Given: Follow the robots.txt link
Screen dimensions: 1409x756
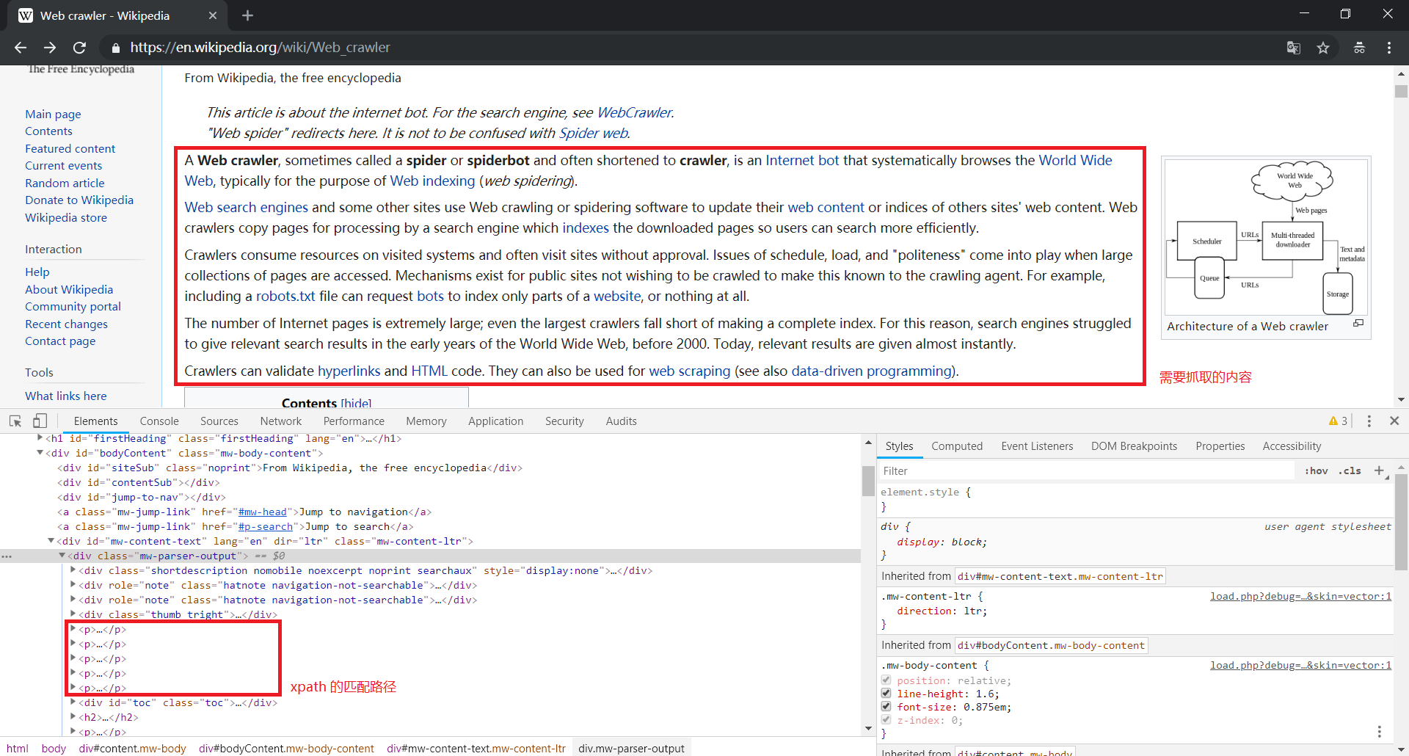Looking at the screenshot, I should 285,297.
